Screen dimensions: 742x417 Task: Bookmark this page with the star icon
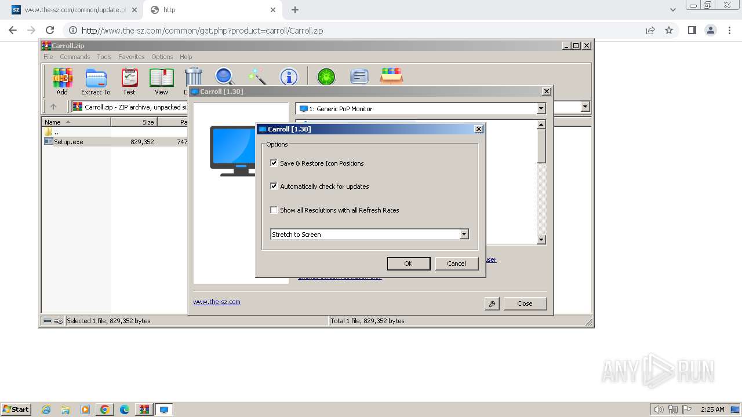[x=669, y=30]
